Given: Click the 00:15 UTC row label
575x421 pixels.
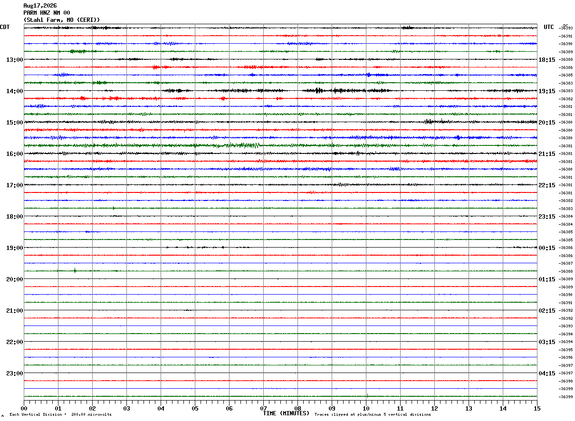Looking at the screenshot, I should pyautogui.click(x=546, y=248).
